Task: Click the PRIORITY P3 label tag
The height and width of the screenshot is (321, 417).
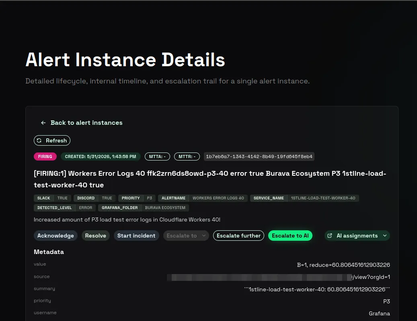Action: pyautogui.click(x=137, y=198)
